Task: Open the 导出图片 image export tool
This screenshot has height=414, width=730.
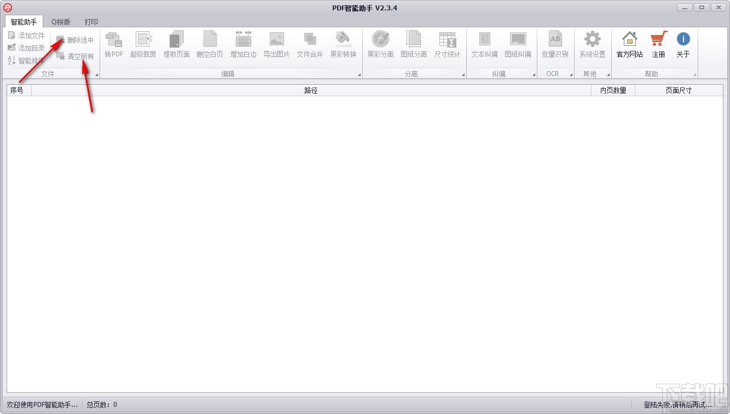Action: click(x=276, y=45)
